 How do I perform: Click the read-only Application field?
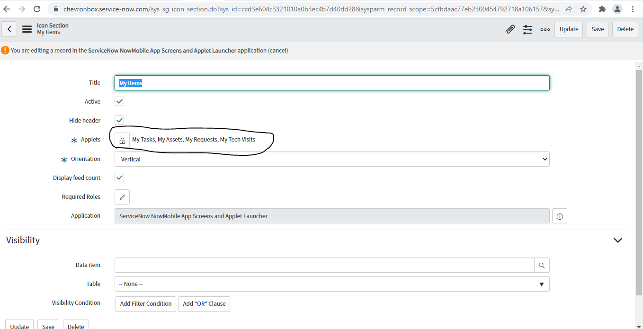coord(332,216)
